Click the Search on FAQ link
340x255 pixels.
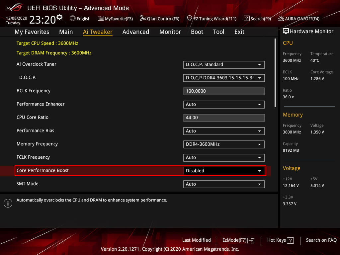tap(321, 240)
